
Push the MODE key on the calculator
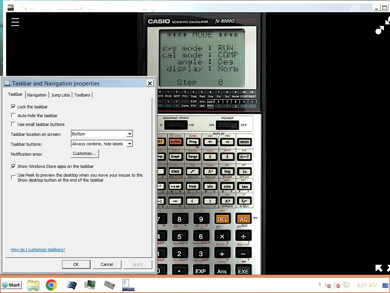tap(244, 142)
